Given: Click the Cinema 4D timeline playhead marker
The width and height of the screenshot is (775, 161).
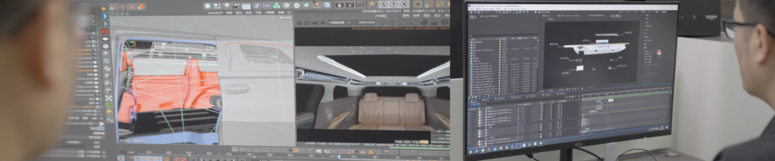Looking at the screenshot, I should [x=339, y=156].
